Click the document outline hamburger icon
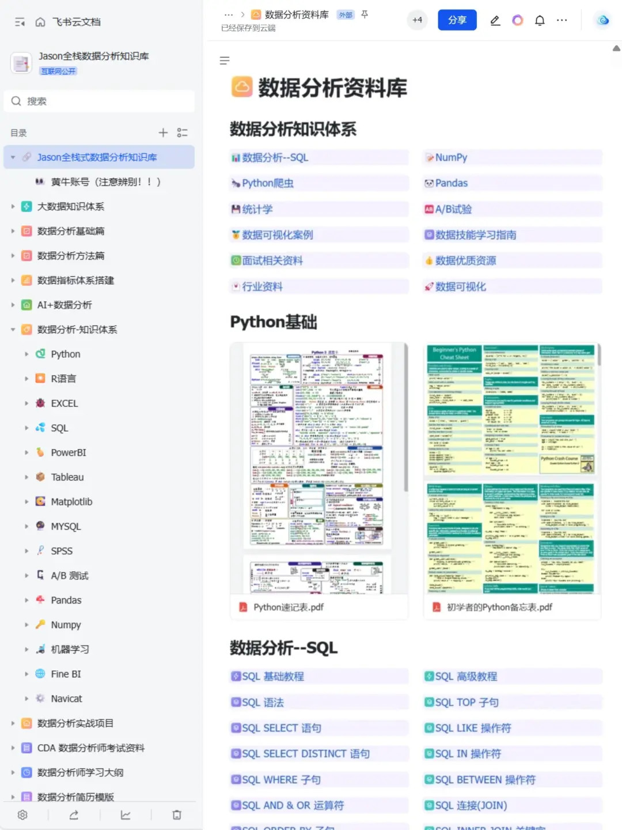 click(x=225, y=60)
